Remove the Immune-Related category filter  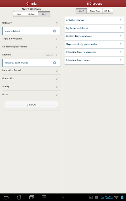pyautogui.click(x=54, y=31)
